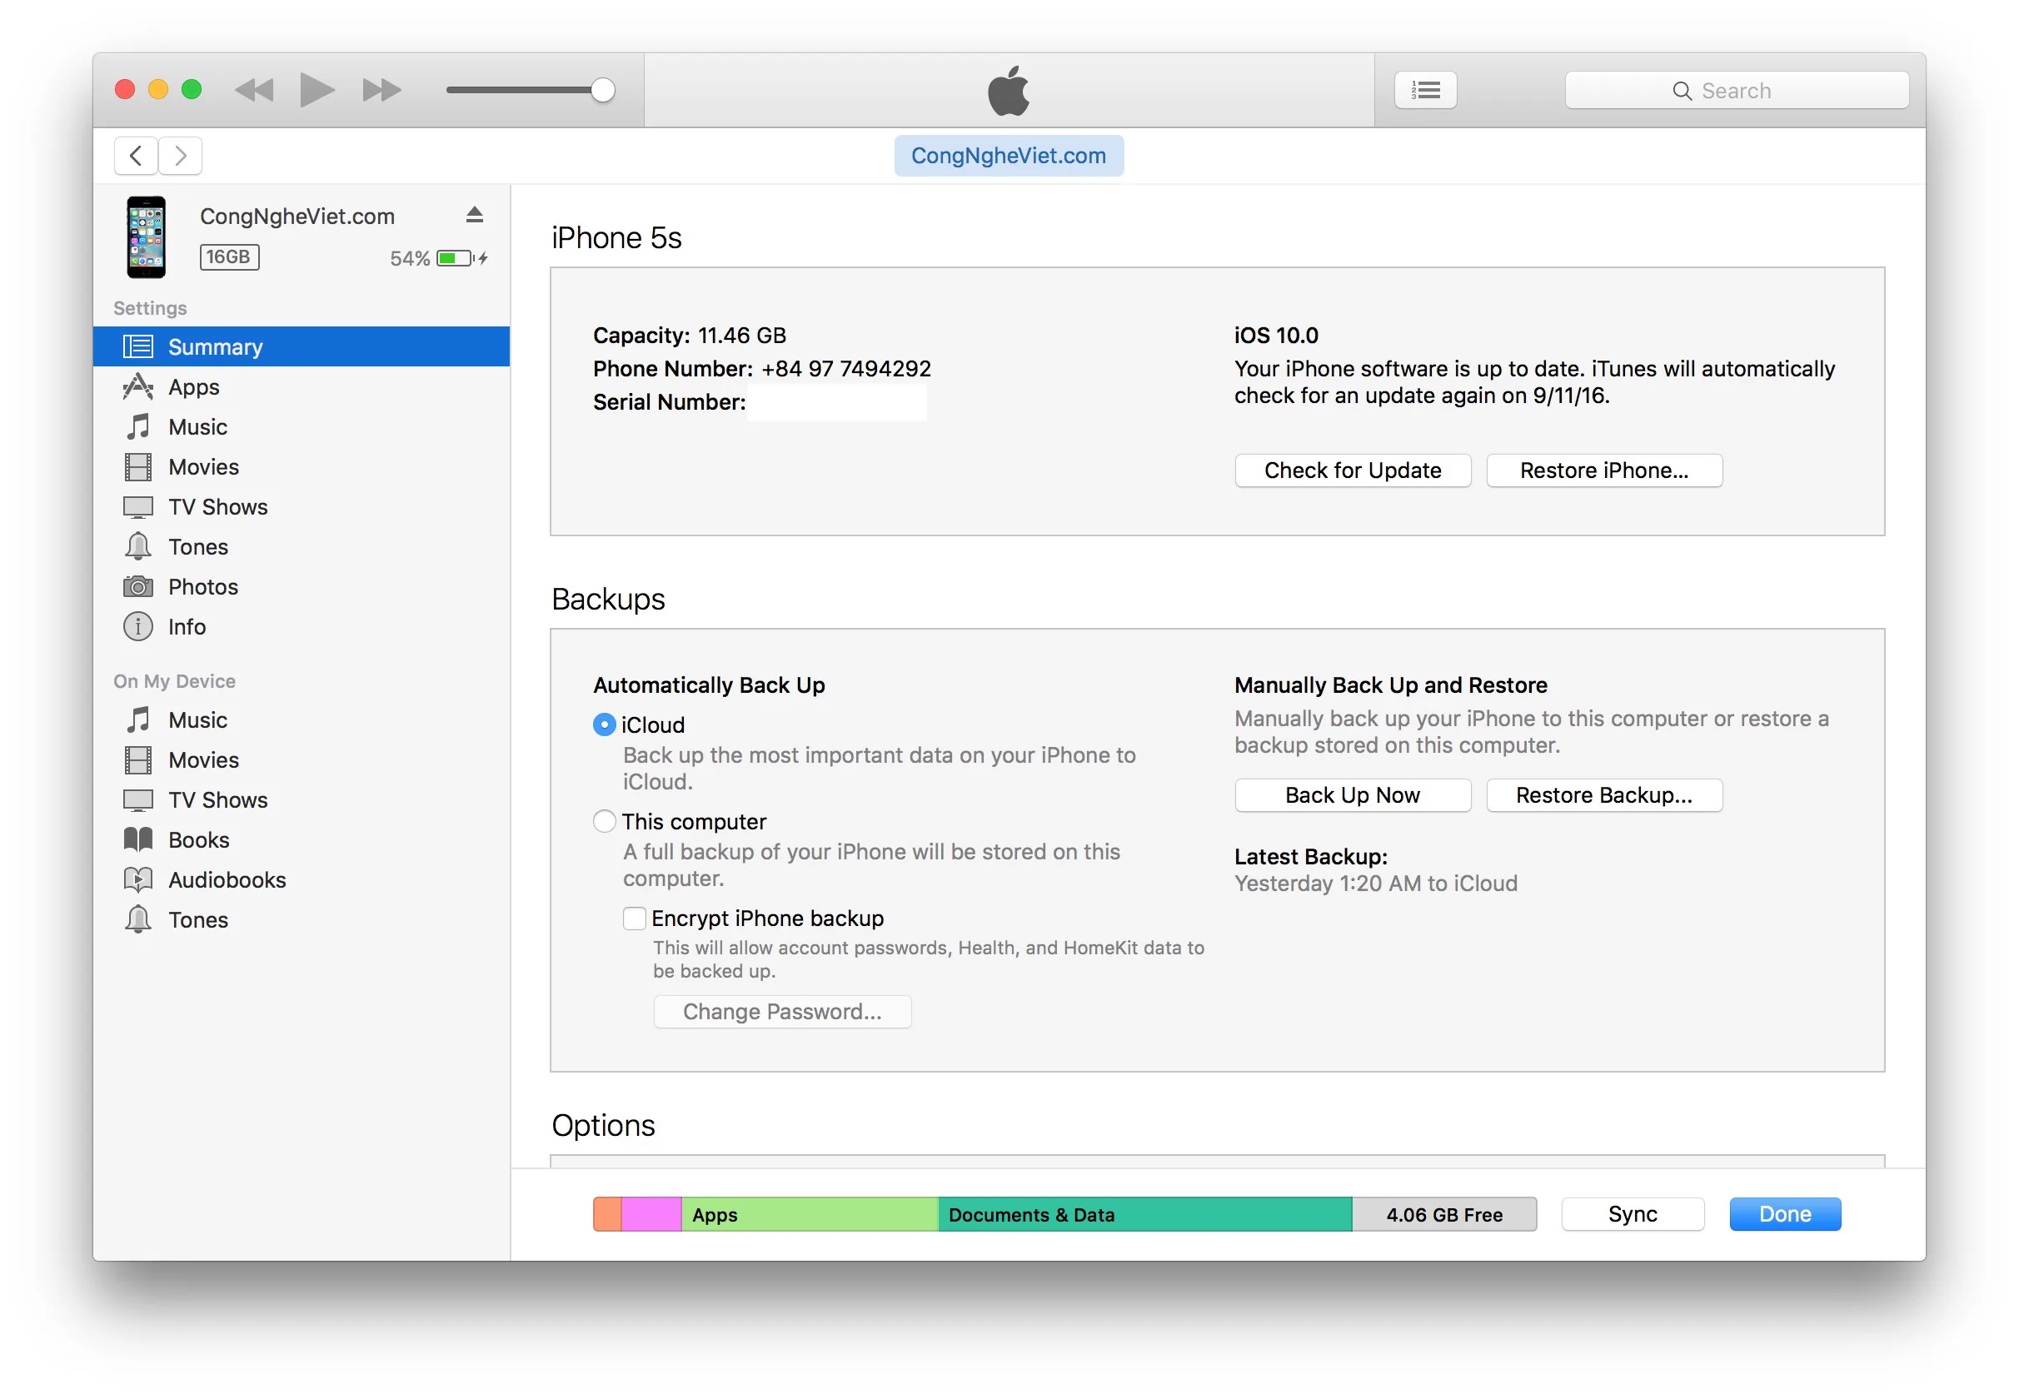
Task: Click Check for Update button
Action: click(1353, 470)
